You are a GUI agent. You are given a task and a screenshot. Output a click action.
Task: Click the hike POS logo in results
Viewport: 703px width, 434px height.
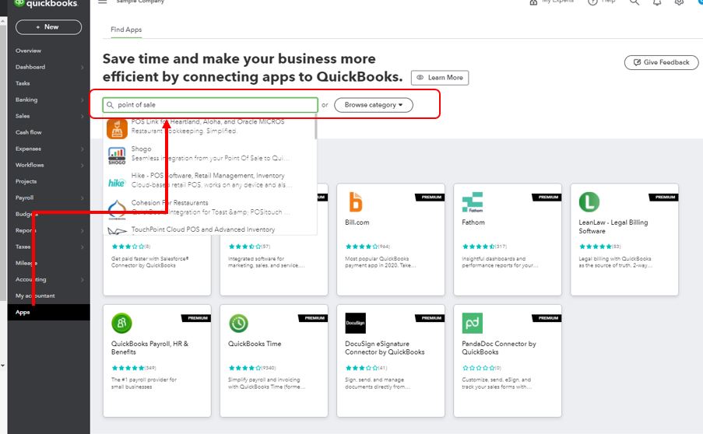click(x=117, y=182)
